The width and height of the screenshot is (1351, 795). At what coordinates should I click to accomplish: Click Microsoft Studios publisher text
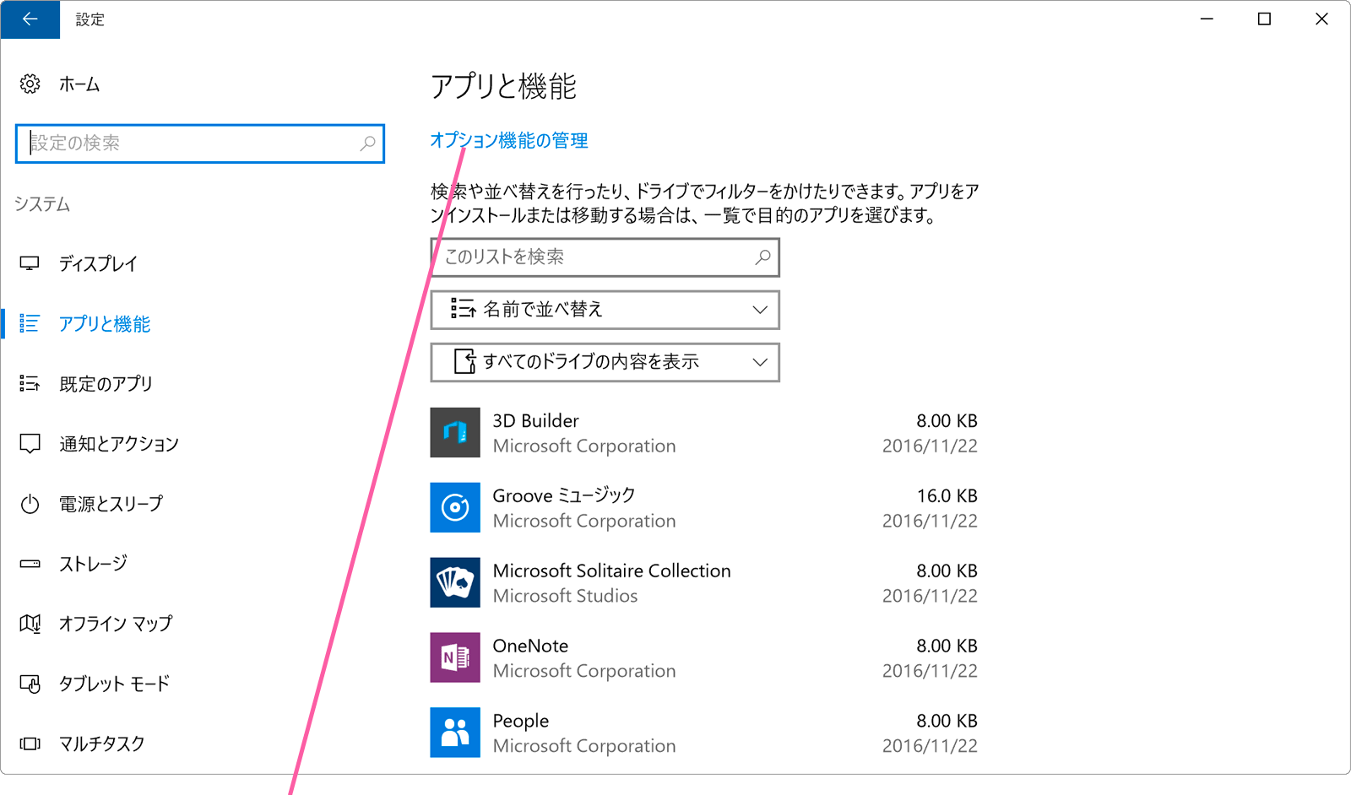pos(565,596)
